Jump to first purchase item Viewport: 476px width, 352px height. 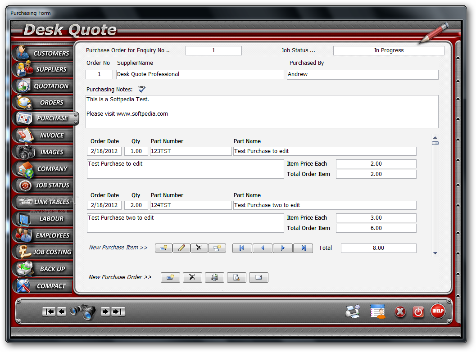pos(242,248)
